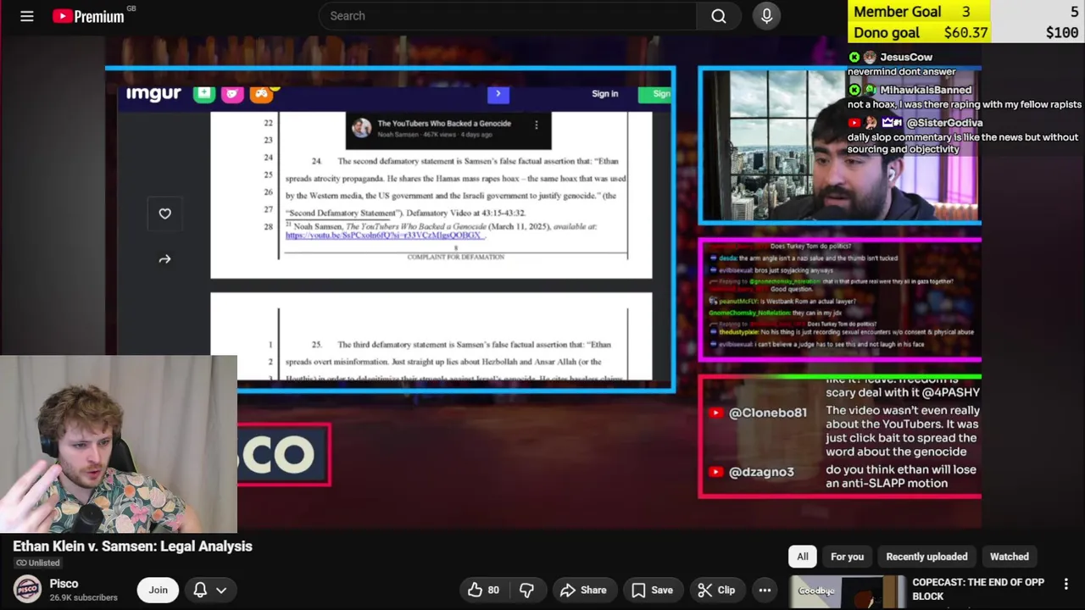The image size is (1085, 610).
Task: Dislike the video
Action: coord(527,590)
